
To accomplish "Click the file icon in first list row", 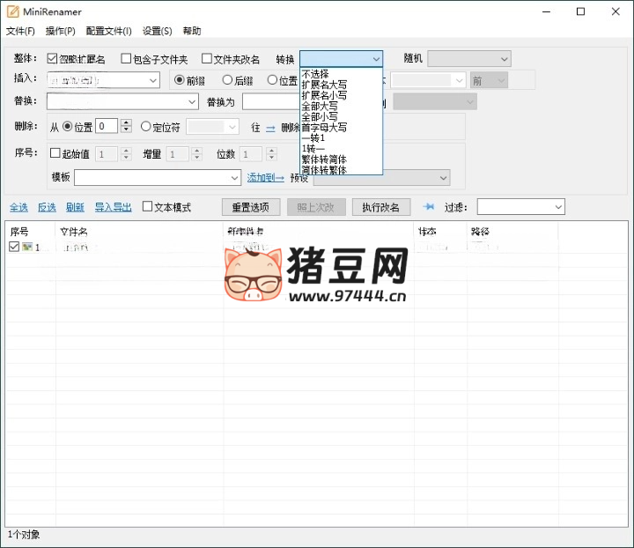I will [28, 248].
